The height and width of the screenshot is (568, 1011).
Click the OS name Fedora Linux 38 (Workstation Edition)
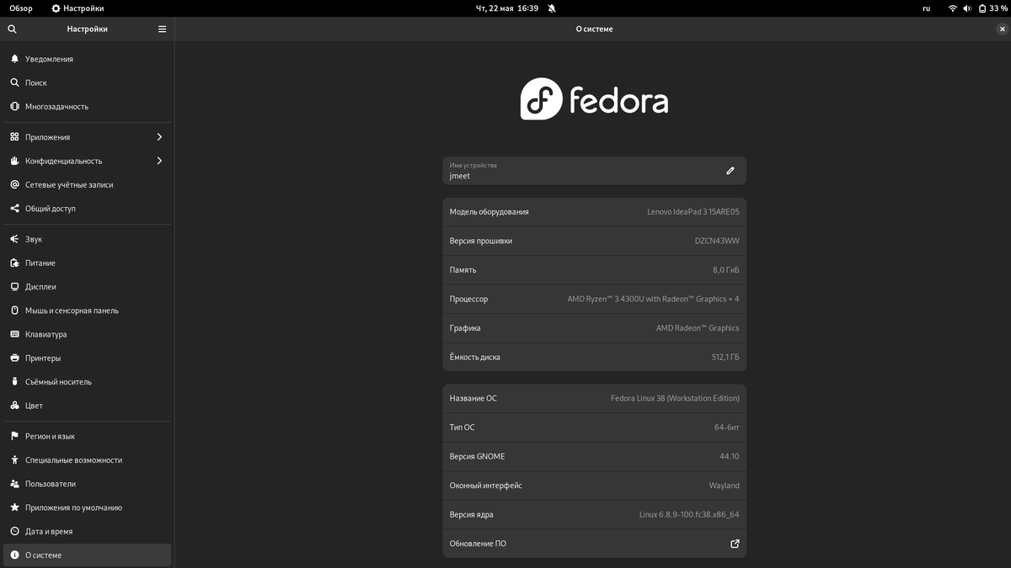click(x=675, y=398)
